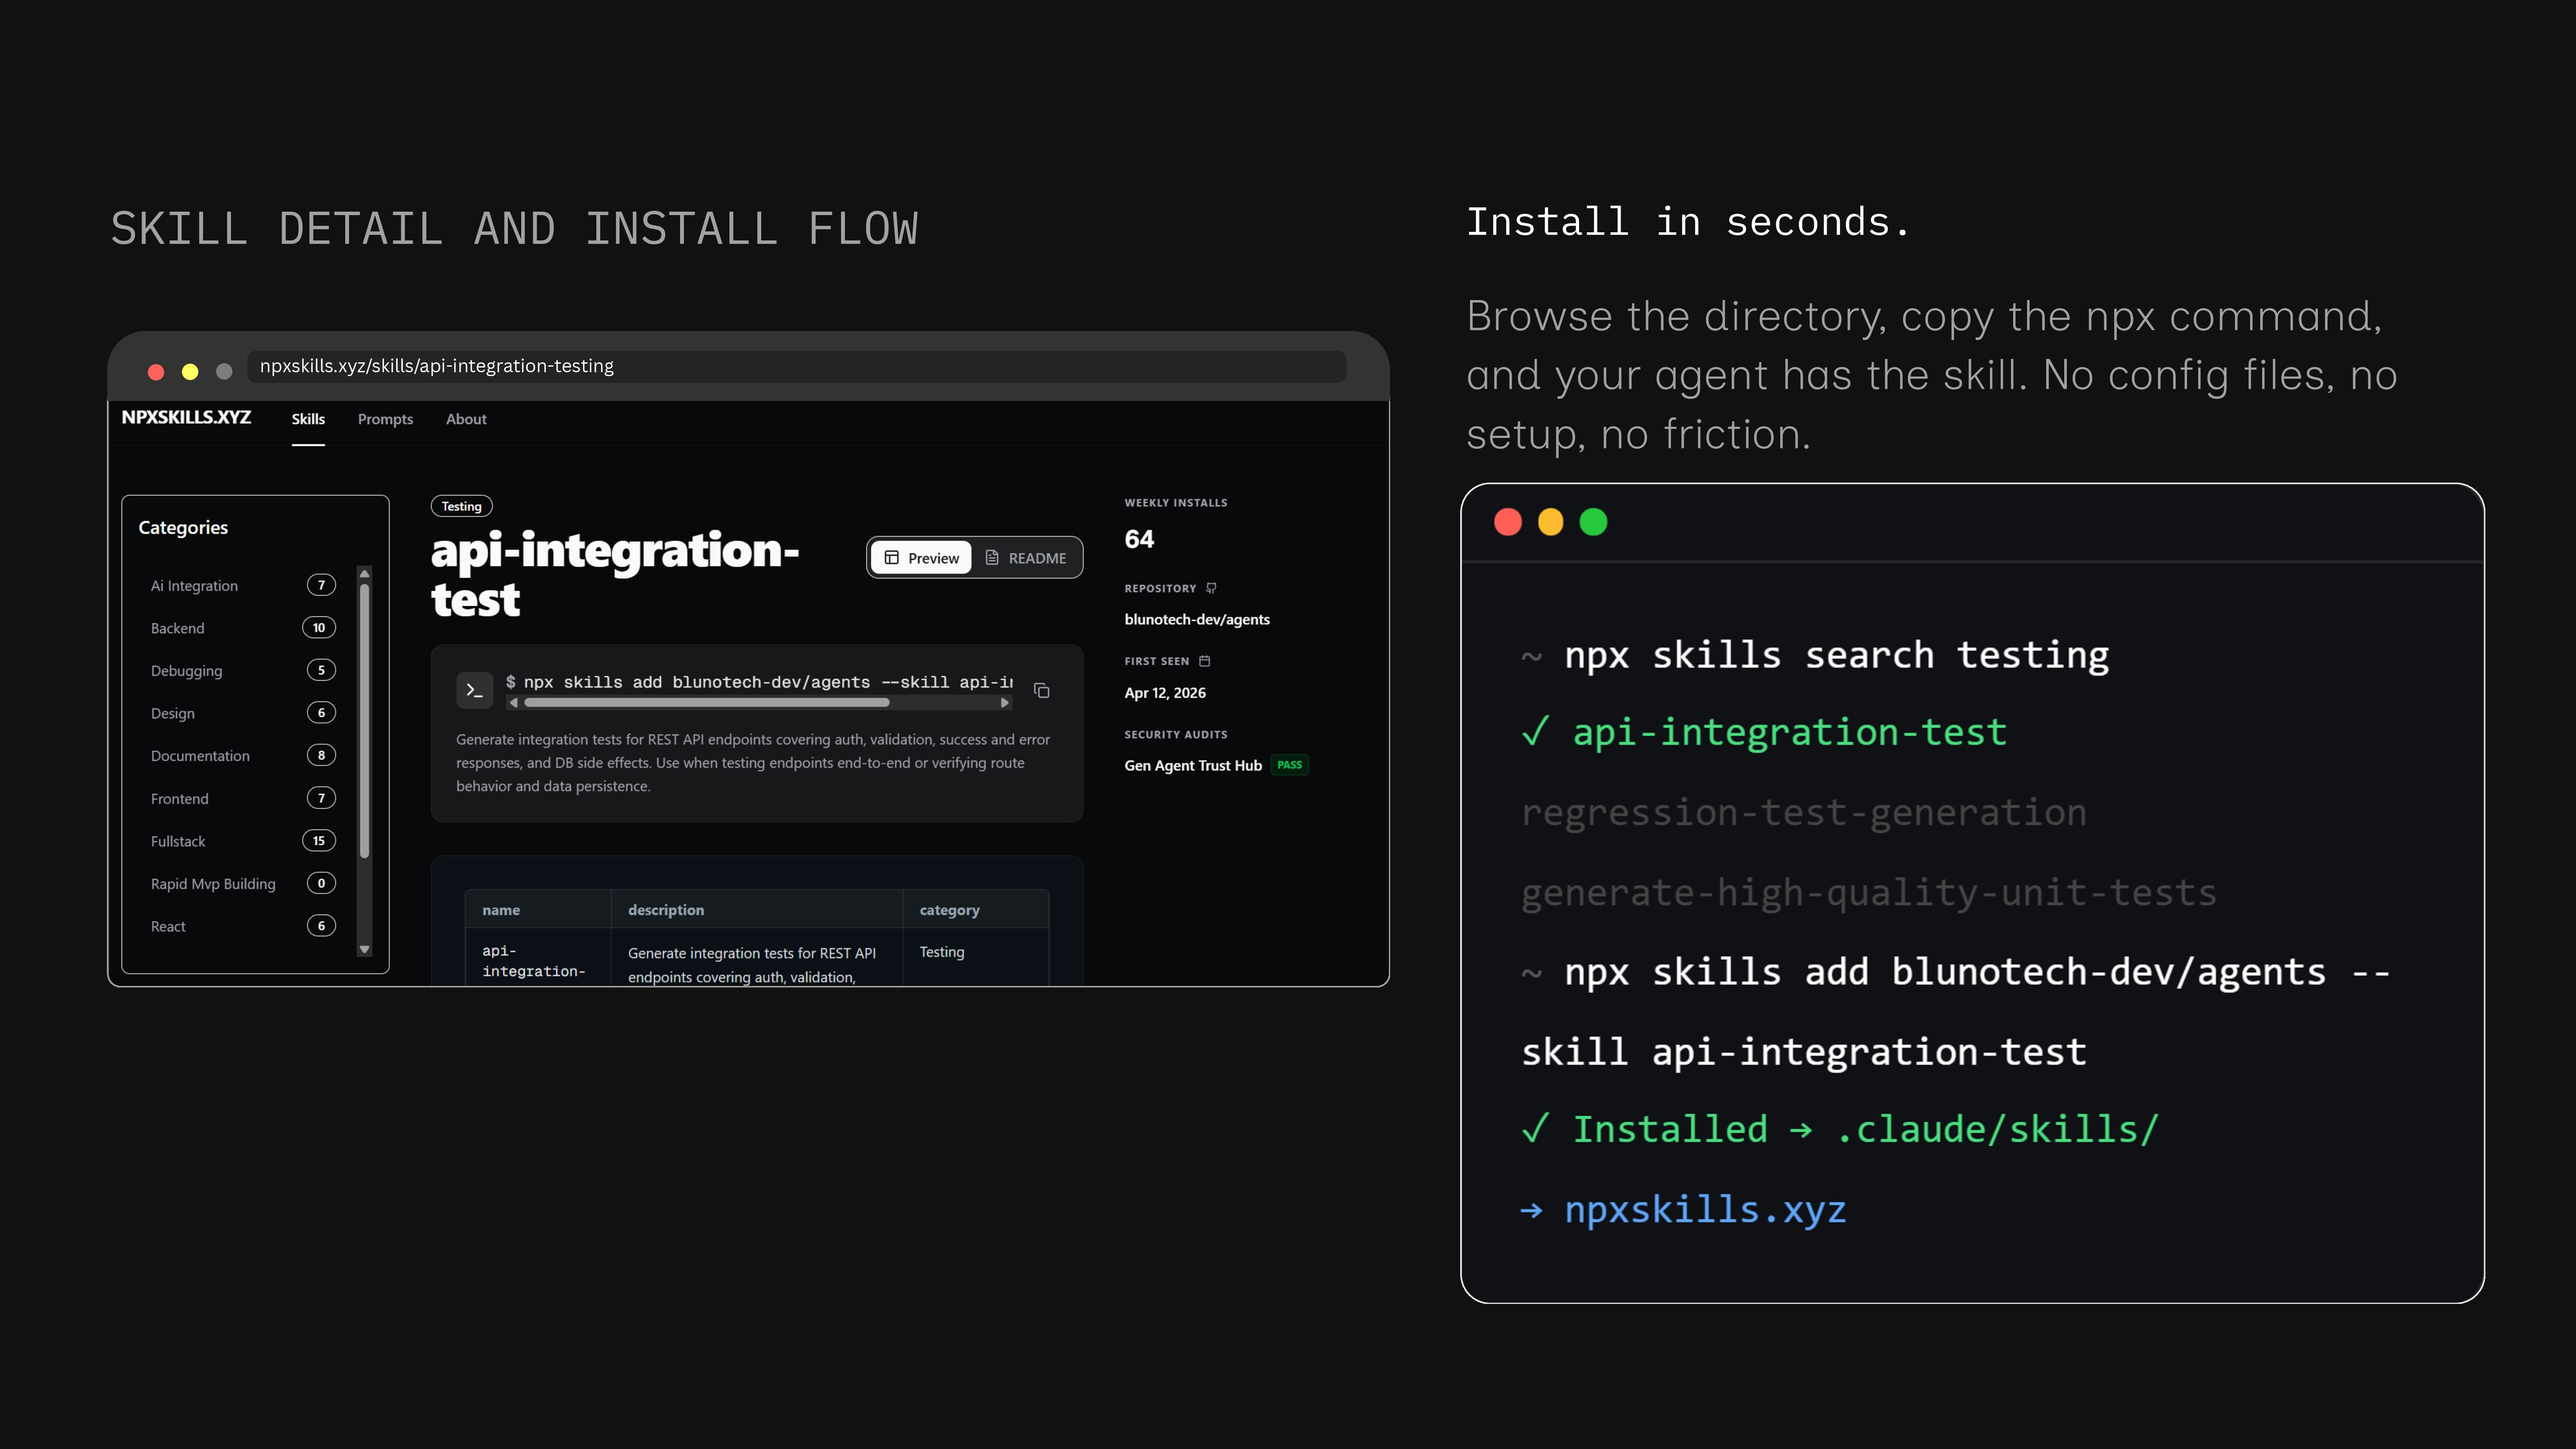Copy the npx install command
The width and height of the screenshot is (2576, 1449).
pyautogui.click(x=1041, y=691)
